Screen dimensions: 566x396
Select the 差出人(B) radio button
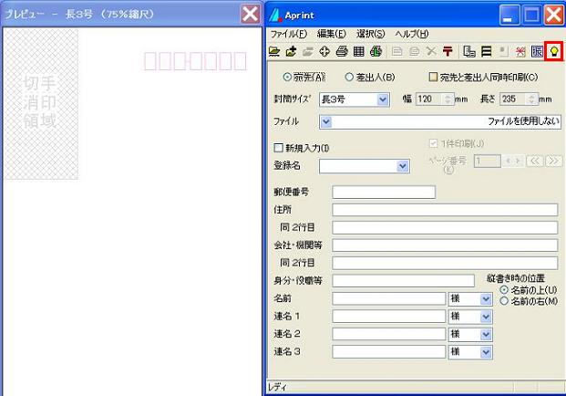pos(350,78)
